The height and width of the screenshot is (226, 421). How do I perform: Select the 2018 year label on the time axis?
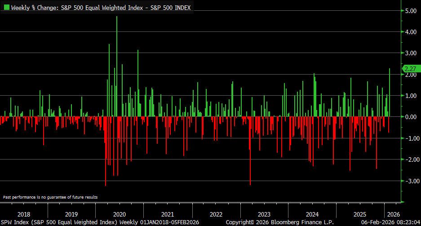[x=23, y=214]
